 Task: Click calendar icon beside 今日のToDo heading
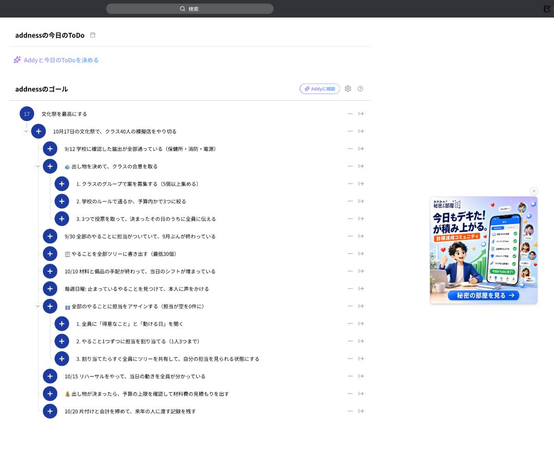tap(93, 35)
